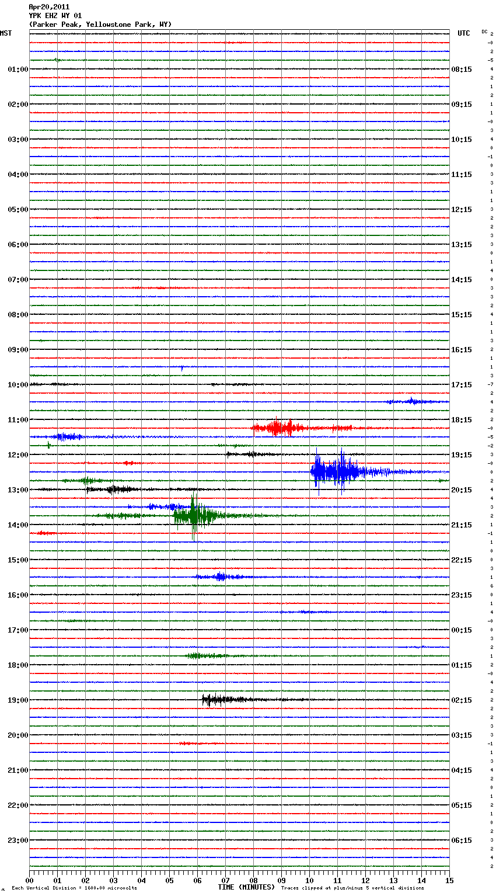Click the 10:15 UTC time label
Image resolution: width=496 pixels, height=896 pixels.
[462, 140]
